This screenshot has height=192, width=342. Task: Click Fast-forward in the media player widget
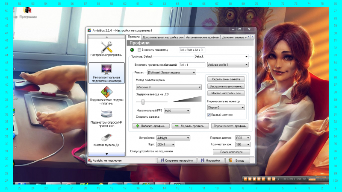click(263, 179)
